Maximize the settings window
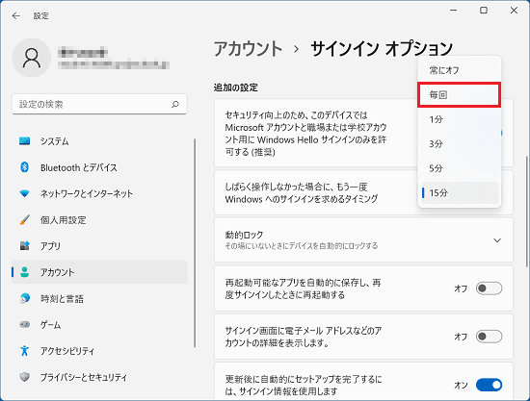This screenshot has height=401, width=530. [x=484, y=11]
